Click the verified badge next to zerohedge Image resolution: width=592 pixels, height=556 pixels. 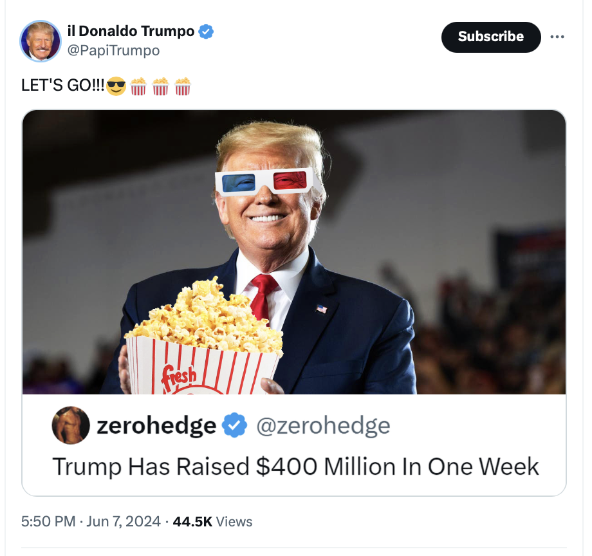click(x=234, y=425)
